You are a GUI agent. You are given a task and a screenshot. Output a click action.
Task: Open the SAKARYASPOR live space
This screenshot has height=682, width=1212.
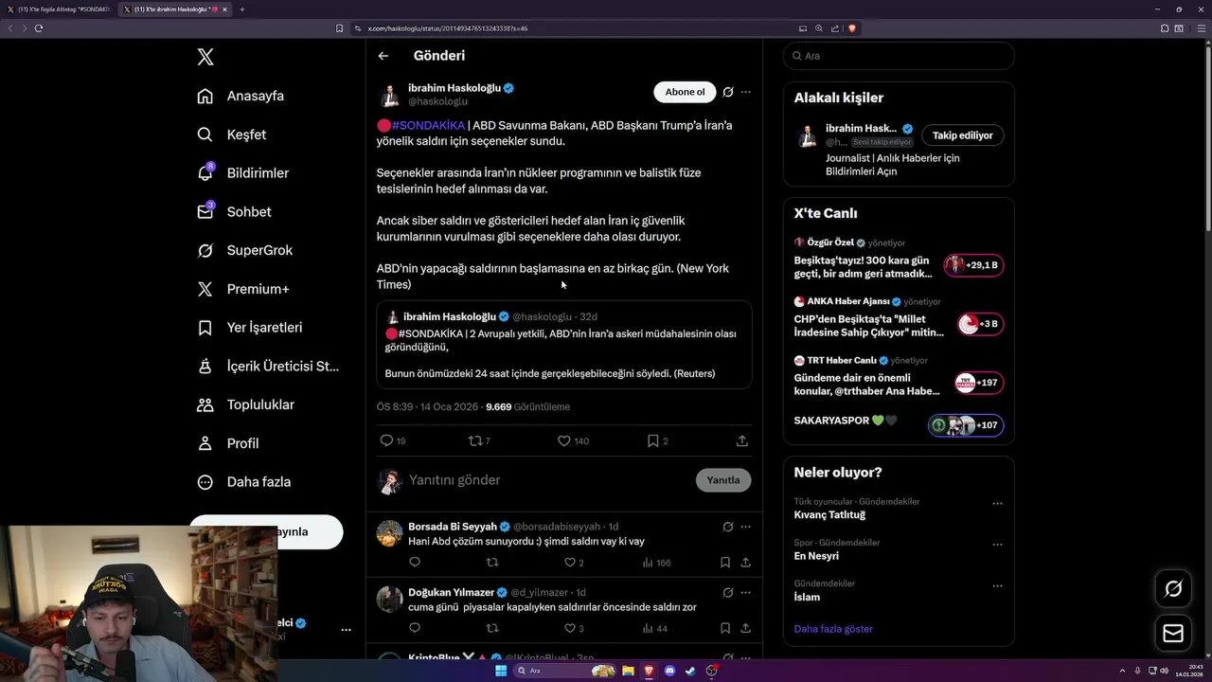(966, 425)
